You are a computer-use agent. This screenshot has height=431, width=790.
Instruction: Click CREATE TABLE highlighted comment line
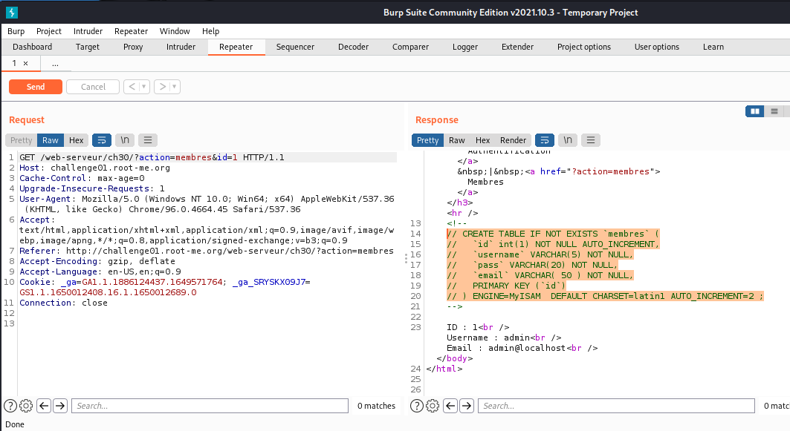[x=553, y=234]
